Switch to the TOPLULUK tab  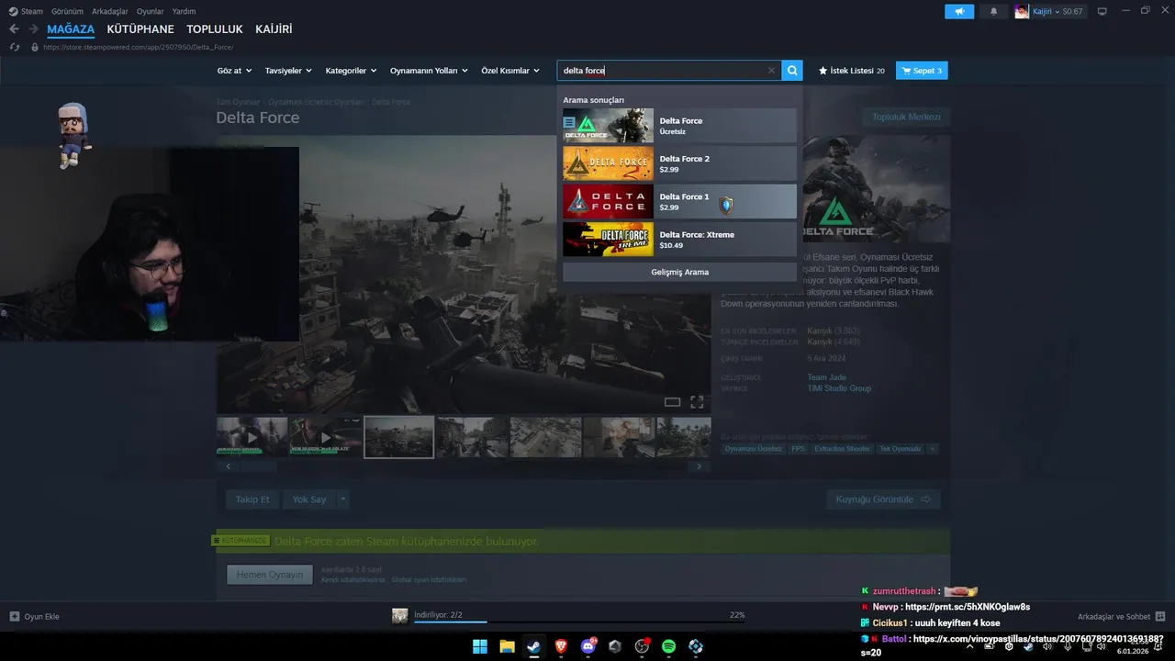(x=215, y=29)
